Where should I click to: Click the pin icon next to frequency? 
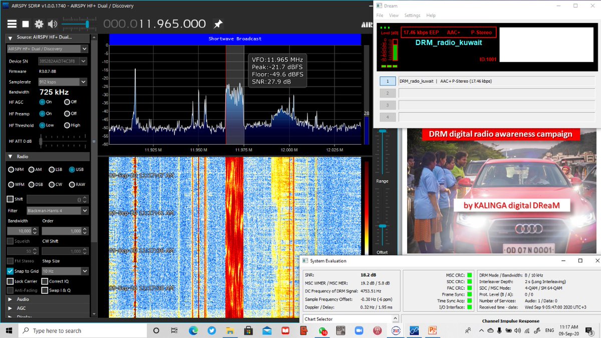point(218,24)
